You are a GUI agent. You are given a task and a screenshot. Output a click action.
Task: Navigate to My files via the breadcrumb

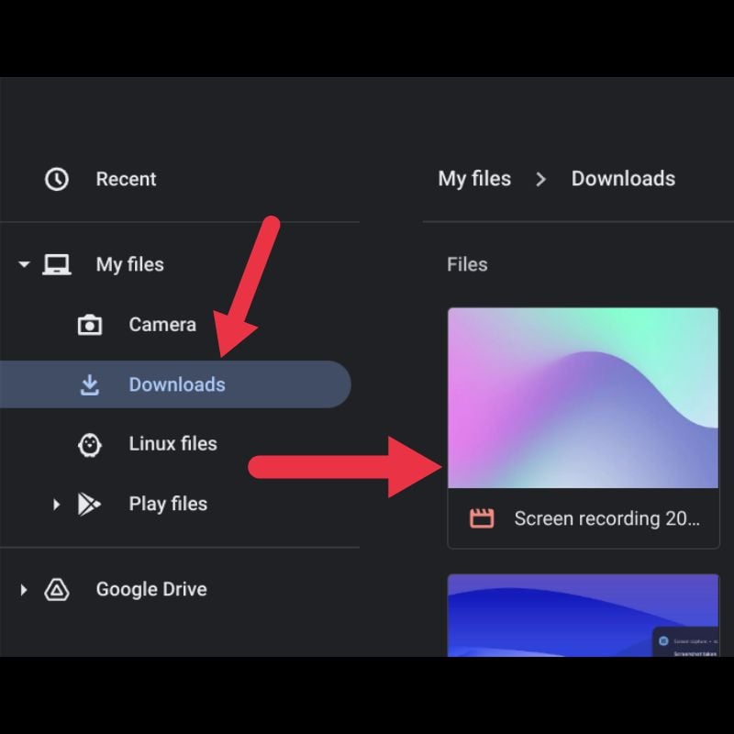(474, 179)
